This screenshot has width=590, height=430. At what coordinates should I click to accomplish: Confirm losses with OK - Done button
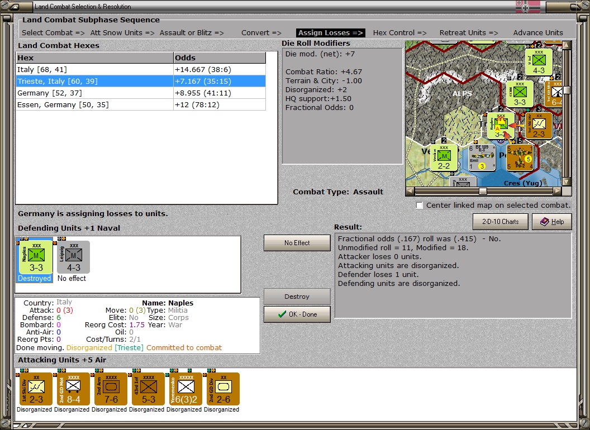point(297,314)
